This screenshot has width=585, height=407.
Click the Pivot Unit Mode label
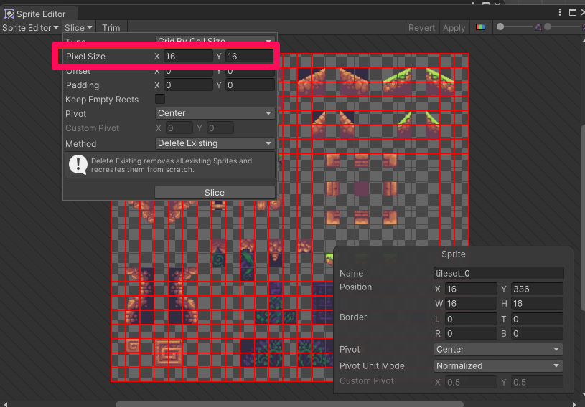pos(372,365)
